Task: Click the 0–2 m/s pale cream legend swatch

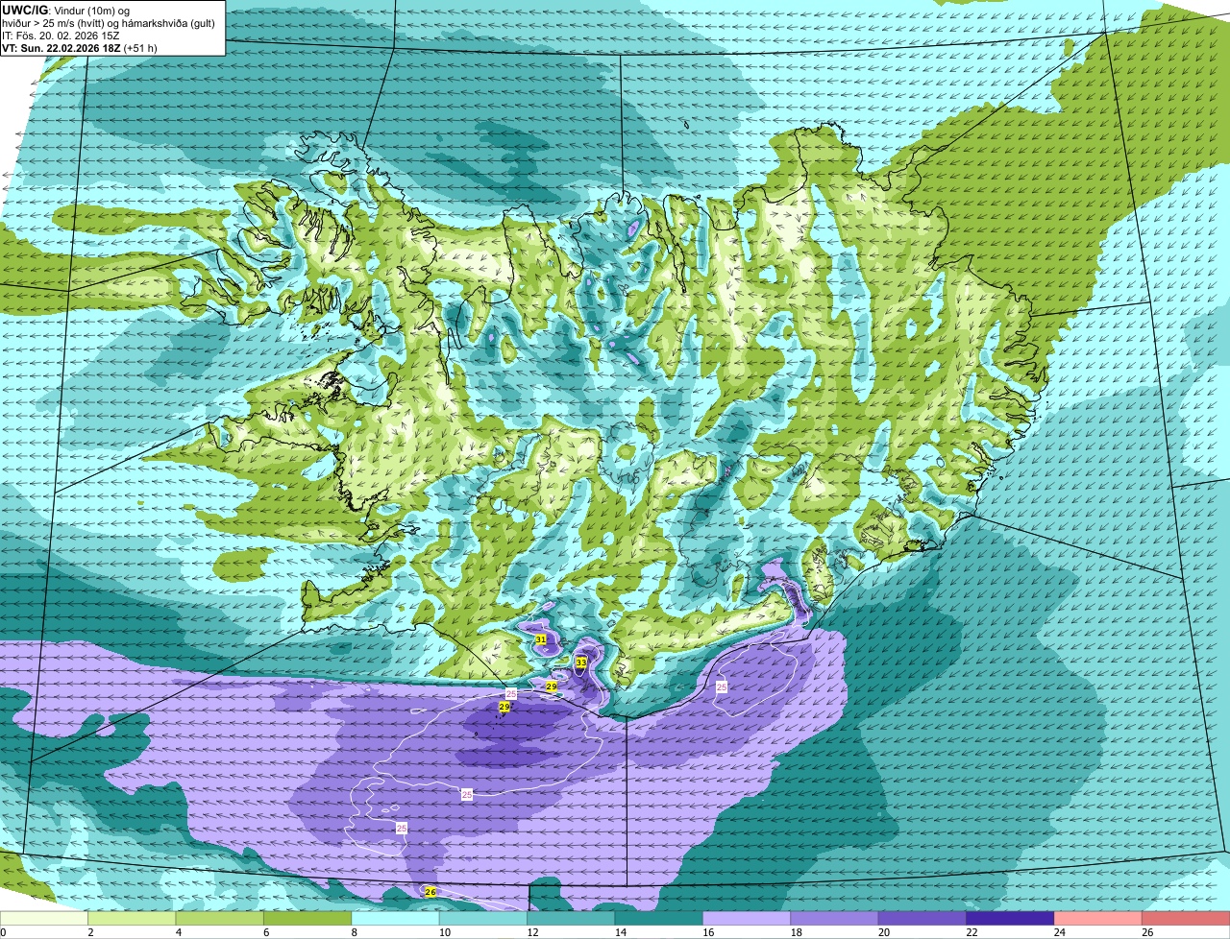Action: click(x=44, y=918)
